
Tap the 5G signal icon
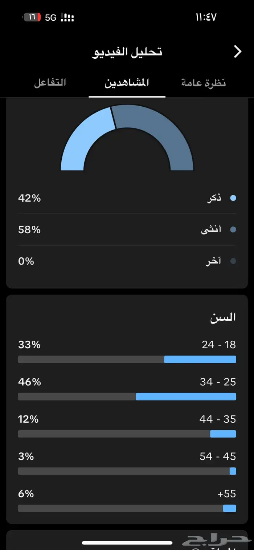pos(51,18)
